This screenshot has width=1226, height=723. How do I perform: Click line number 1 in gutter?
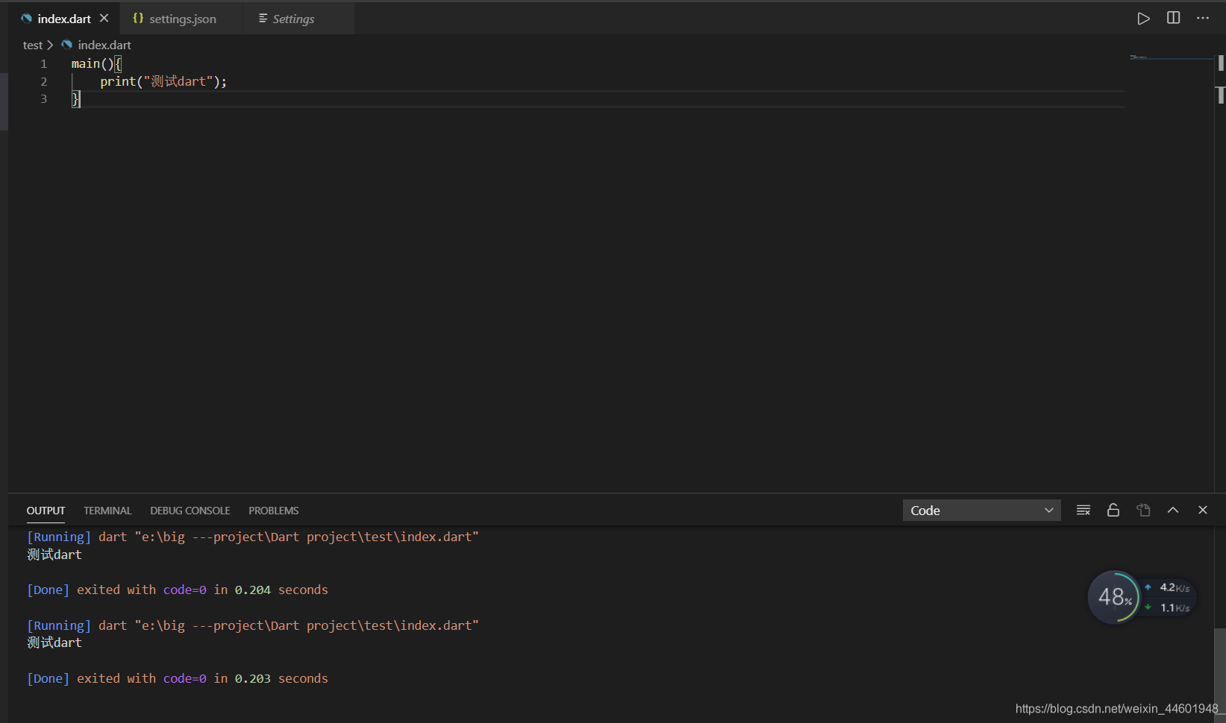click(x=44, y=64)
